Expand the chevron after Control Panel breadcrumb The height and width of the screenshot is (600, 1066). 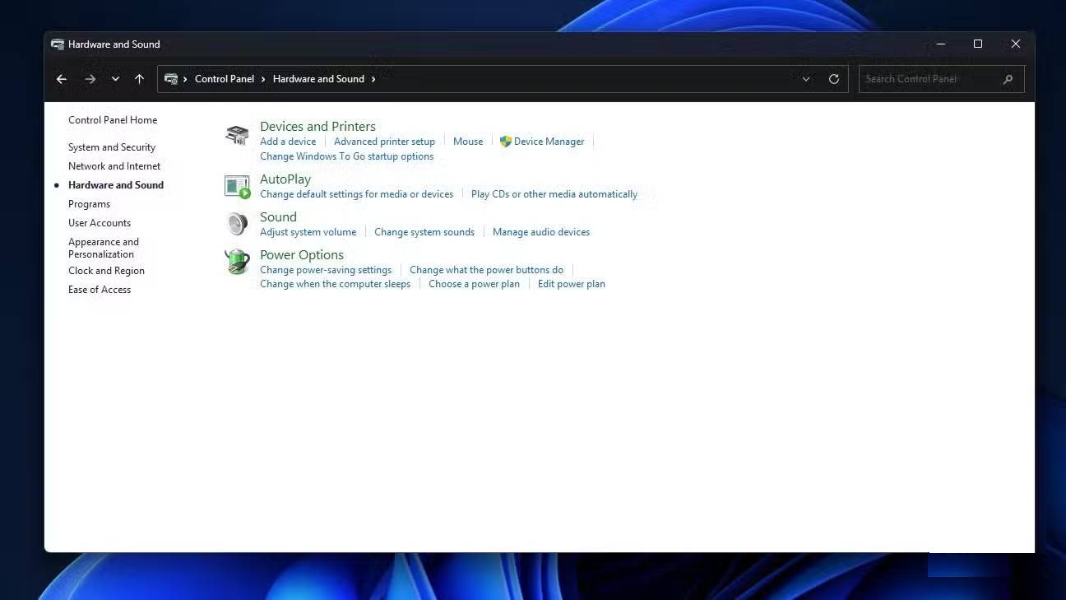coord(264,79)
